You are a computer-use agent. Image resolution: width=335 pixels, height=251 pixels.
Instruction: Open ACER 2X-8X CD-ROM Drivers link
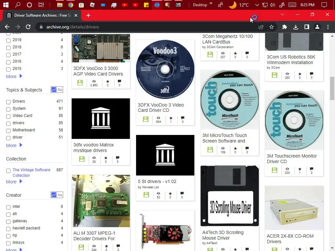click(x=290, y=239)
